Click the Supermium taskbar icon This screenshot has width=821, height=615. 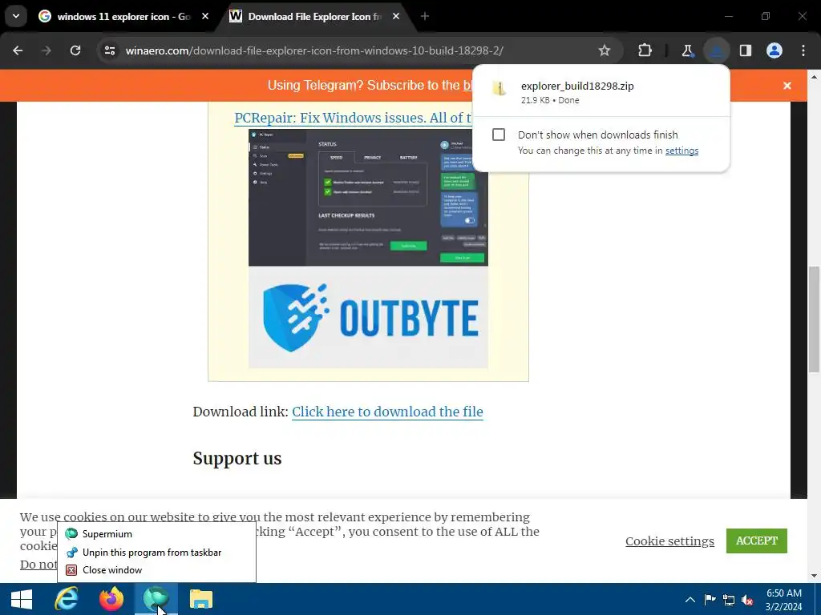(x=156, y=599)
